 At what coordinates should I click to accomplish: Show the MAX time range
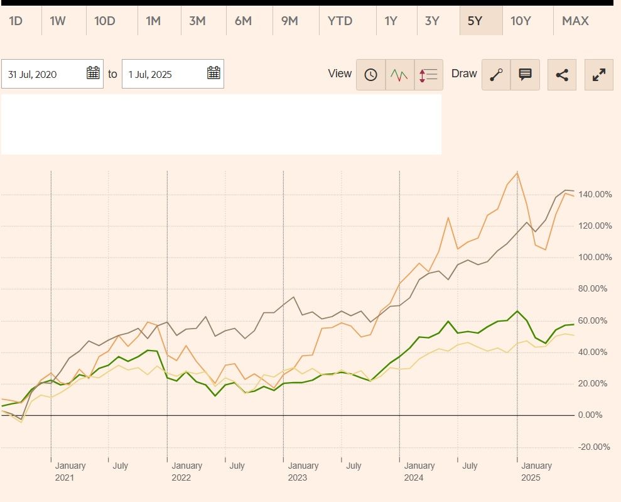click(575, 21)
